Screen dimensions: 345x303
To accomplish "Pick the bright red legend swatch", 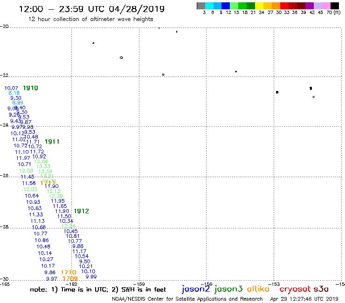I will [x=284, y=6].
